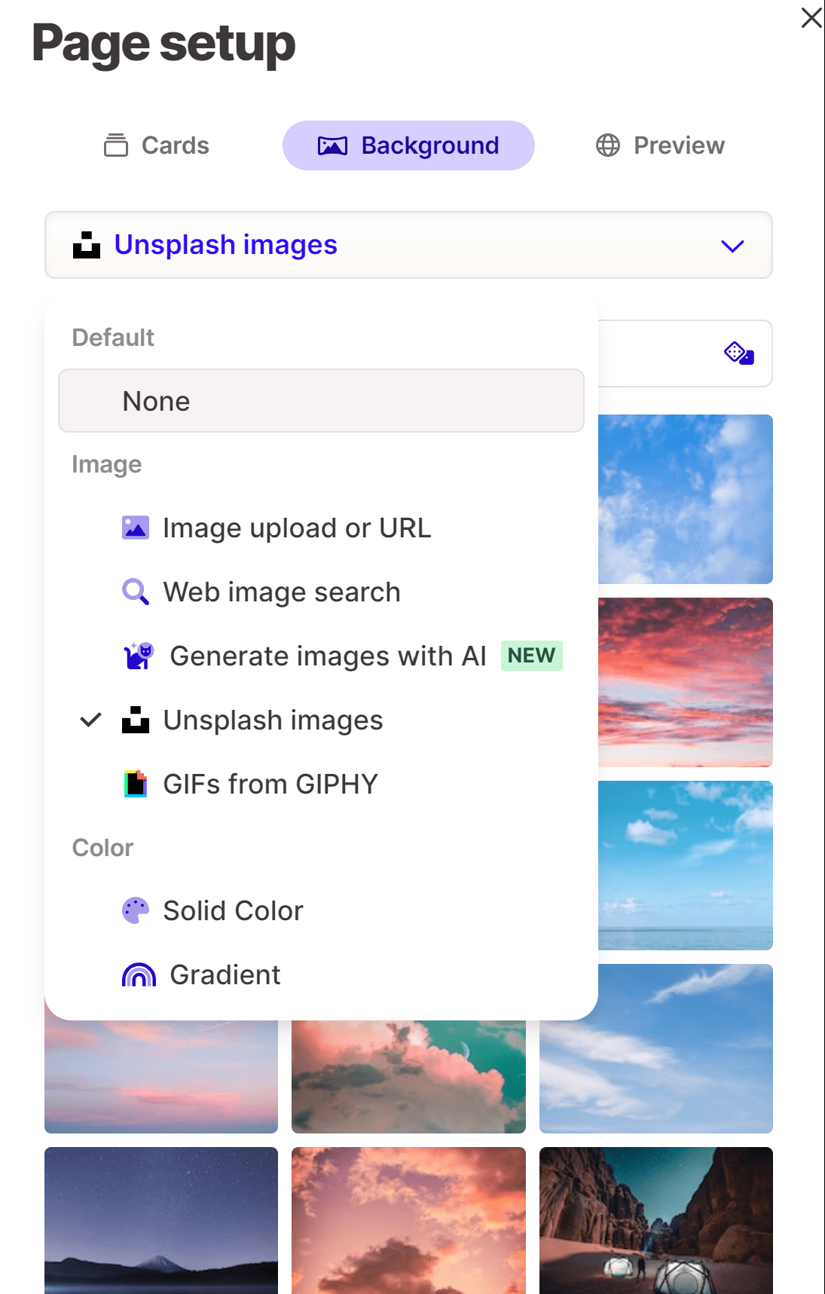Click the image upload picture icon

tap(136, 528)
